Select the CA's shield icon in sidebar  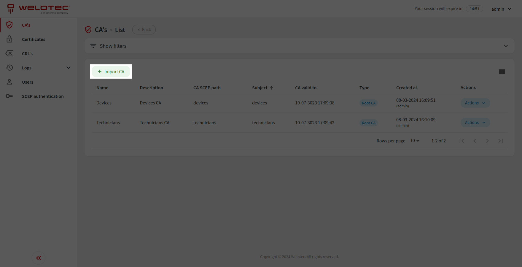(9, 25)
